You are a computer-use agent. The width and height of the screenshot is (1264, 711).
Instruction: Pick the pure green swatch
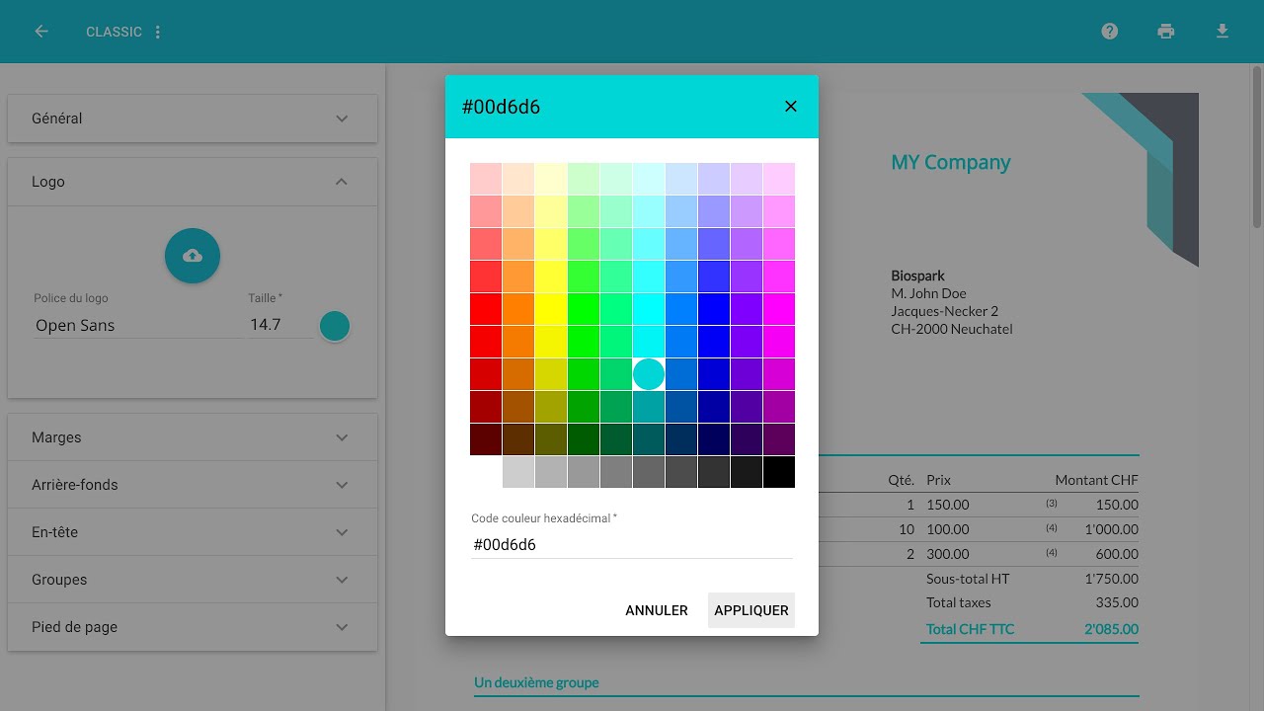(x=584, y=309)
